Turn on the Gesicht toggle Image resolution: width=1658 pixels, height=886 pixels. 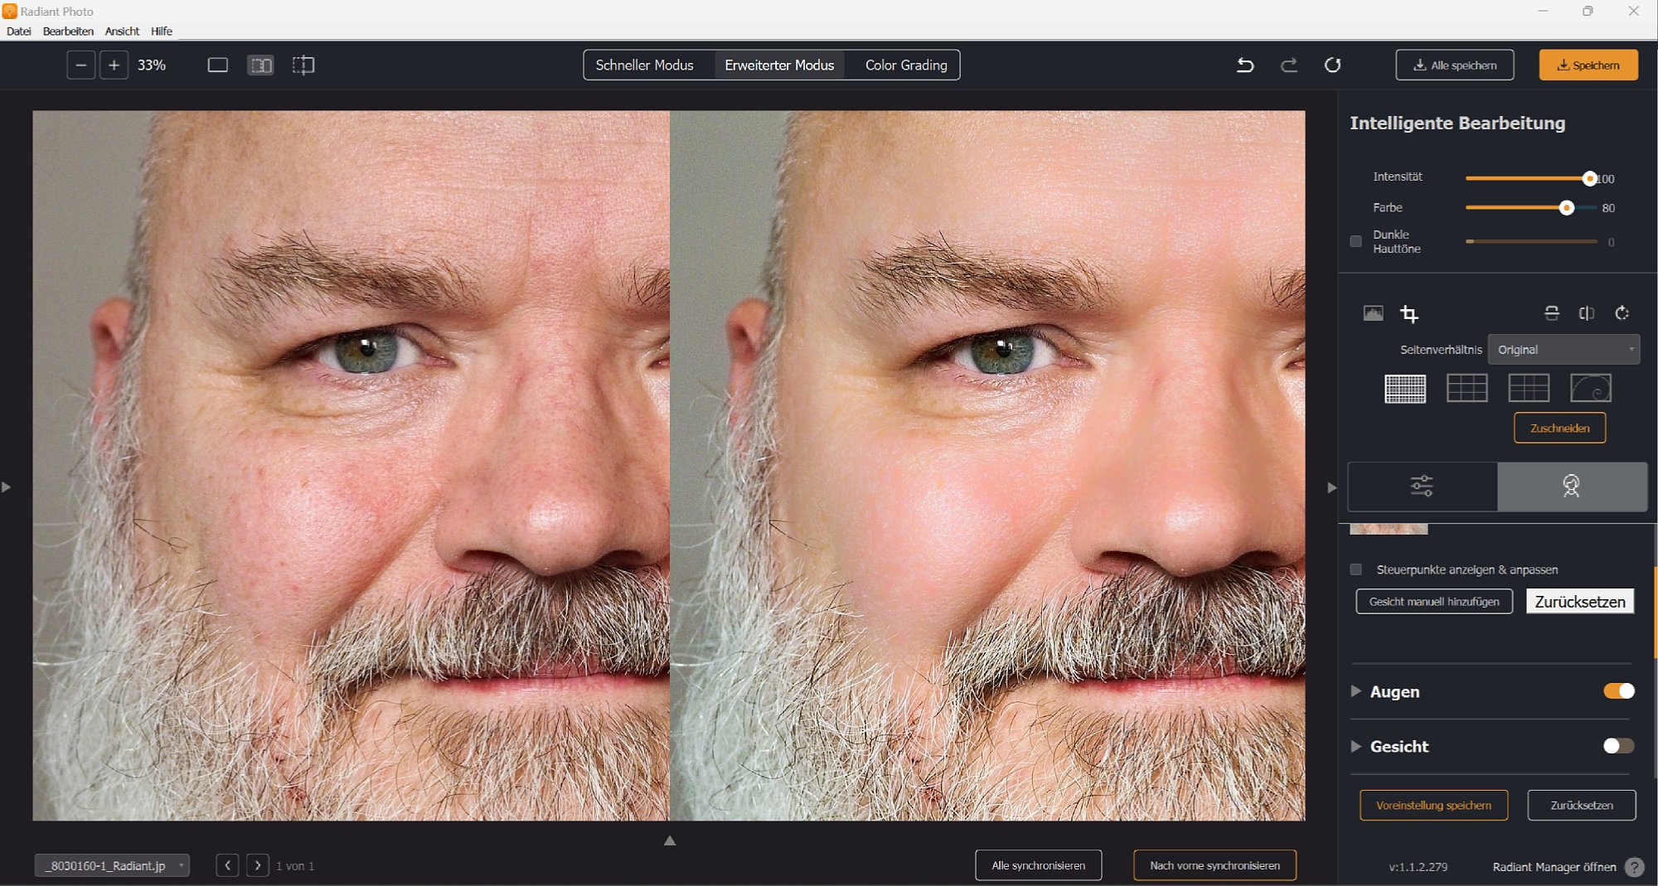[1619, 746]
